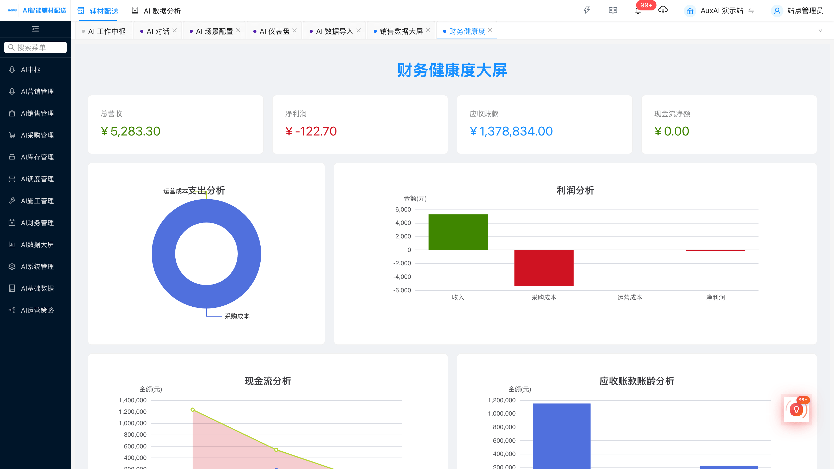834x469 pixels.
Task: Click the cart icon beside AI采购管理
Action: [12, 135]
